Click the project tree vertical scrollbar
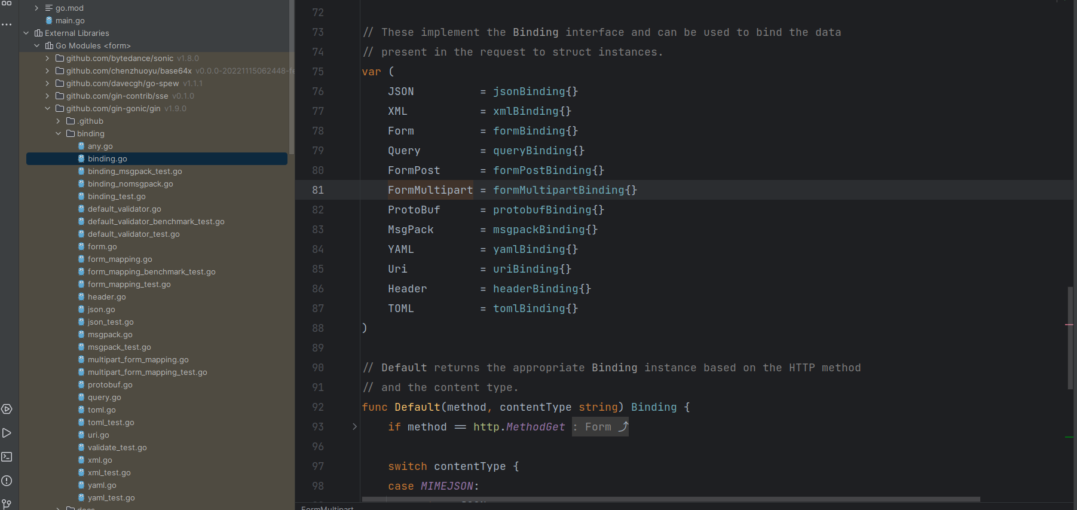The height and width of the screenshot is (510, 1077). click(x=292, y=77)
